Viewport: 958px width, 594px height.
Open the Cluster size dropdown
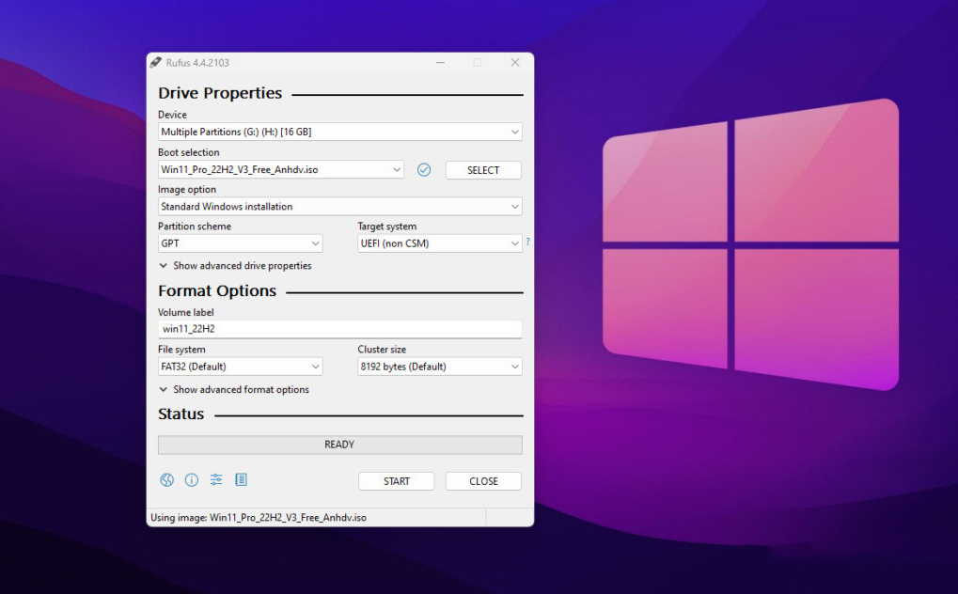[439, 367]
